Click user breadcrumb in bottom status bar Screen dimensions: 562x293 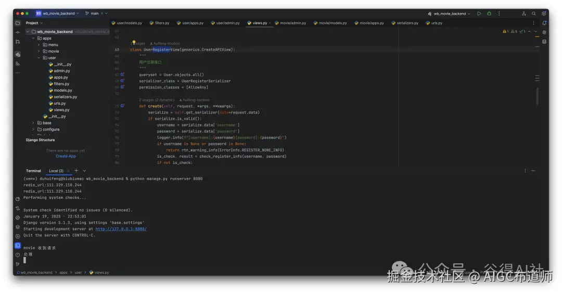pos(78,273)
